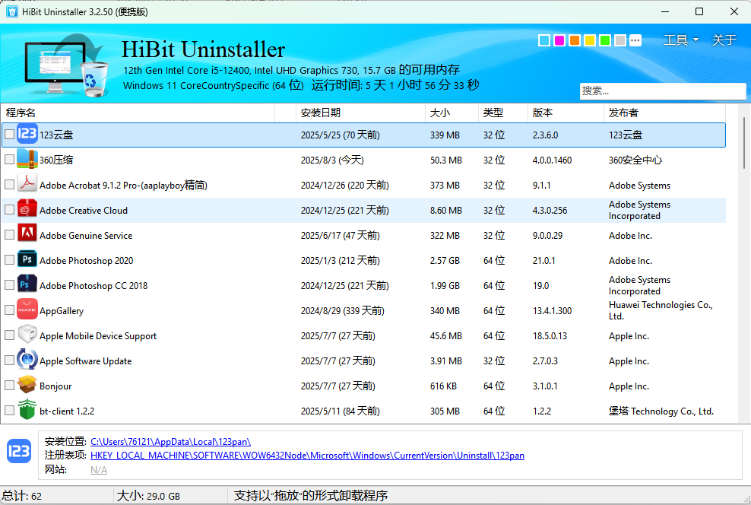Click the 360压缩 archive icon
Viewport: 751px width, 505px height.
pyautogui.click(x=27, y=159)
